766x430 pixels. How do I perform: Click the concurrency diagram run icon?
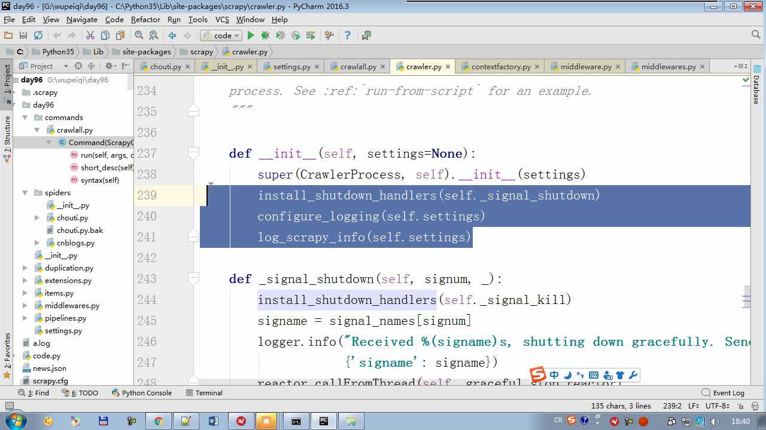click(x=311, y=35)
